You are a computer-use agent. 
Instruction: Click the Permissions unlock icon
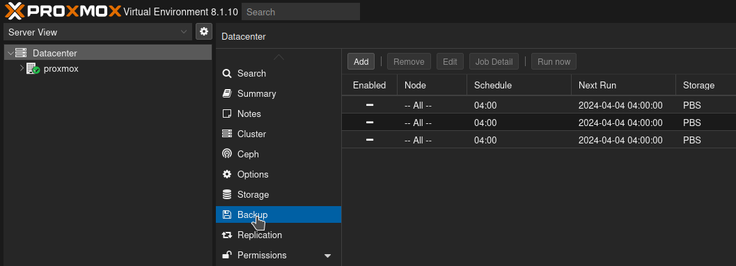point(227,255)
